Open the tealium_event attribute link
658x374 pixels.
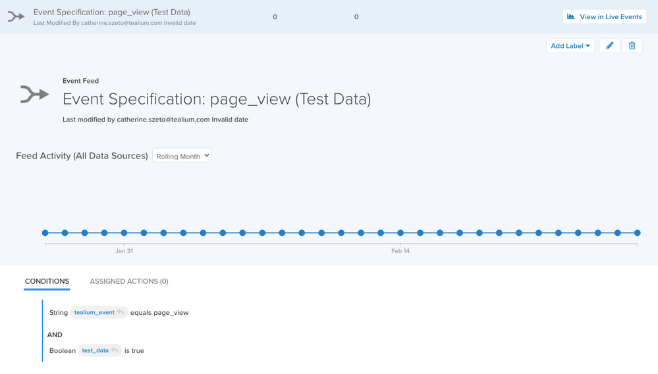click(94, 312)
